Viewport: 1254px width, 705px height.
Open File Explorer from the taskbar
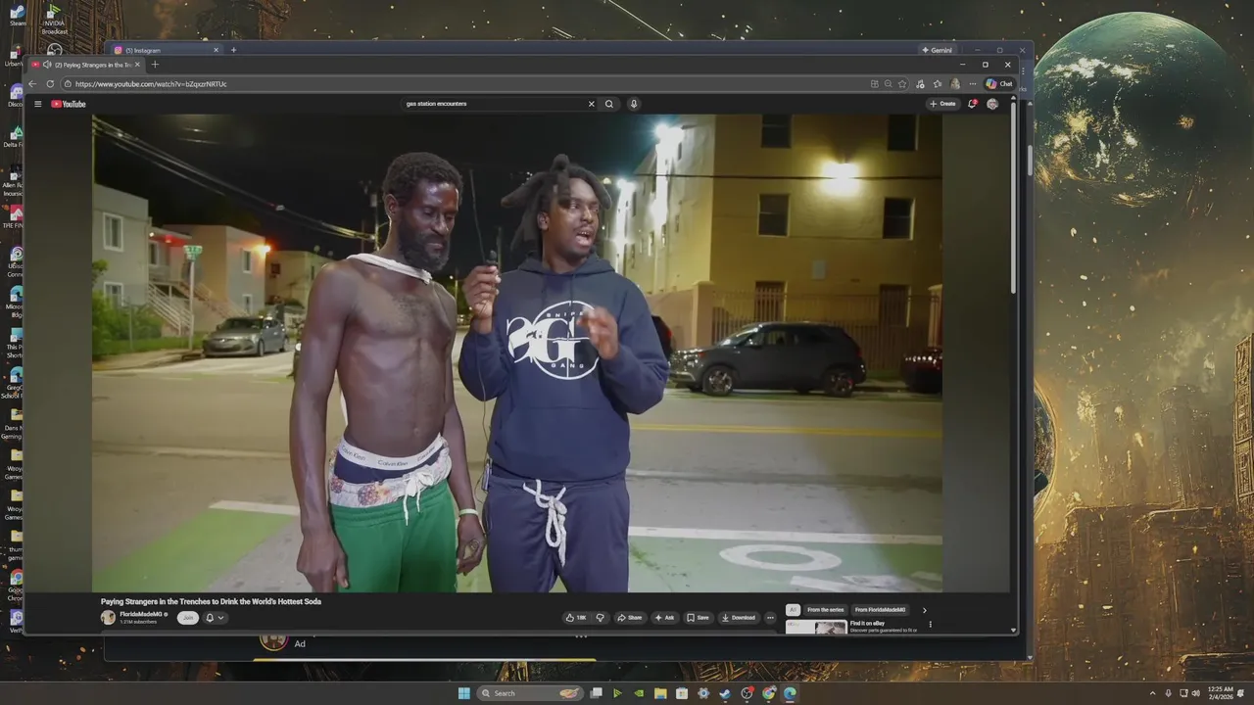660,693
